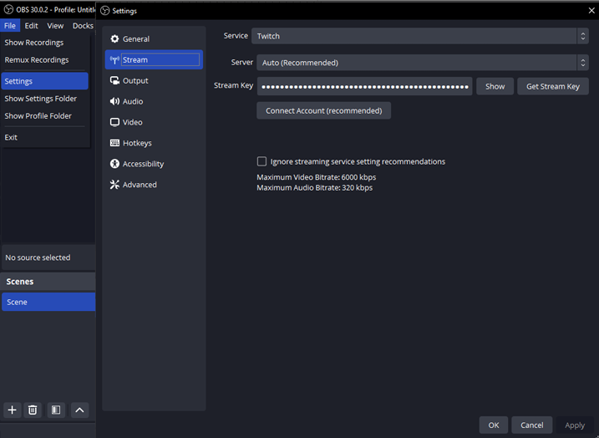599x438 pixels.
Task: Click Cancel button
Action: pyautogui.click(x=532, y=425)
